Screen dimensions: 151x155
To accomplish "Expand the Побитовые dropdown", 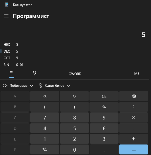I will [18, 86].
